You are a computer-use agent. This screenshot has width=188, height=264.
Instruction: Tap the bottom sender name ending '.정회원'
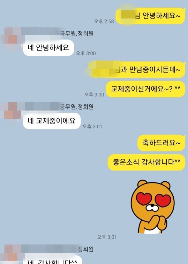point(84,249)
